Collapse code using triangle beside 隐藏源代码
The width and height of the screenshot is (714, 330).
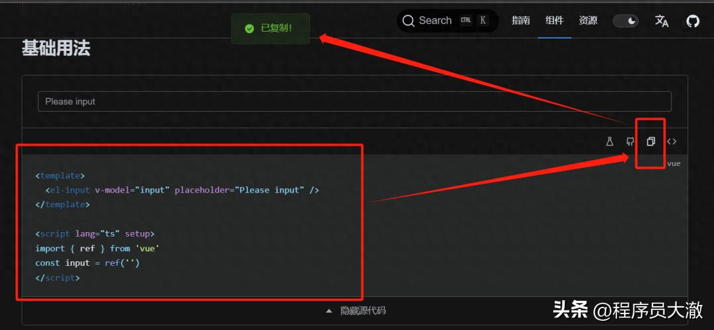[x=329, y=310]
